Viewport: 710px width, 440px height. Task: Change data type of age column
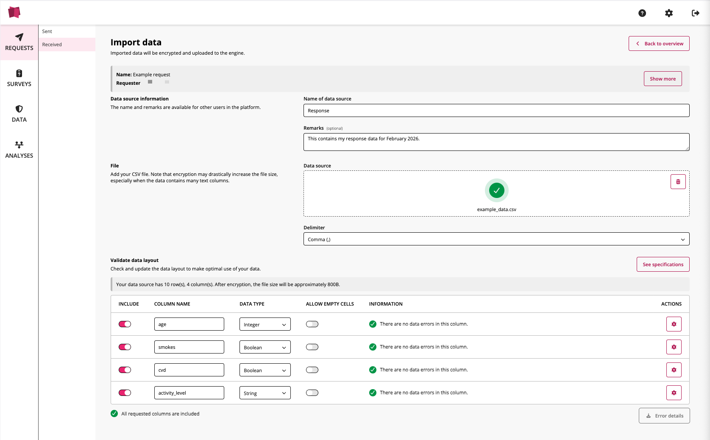[x=265, y=324]
